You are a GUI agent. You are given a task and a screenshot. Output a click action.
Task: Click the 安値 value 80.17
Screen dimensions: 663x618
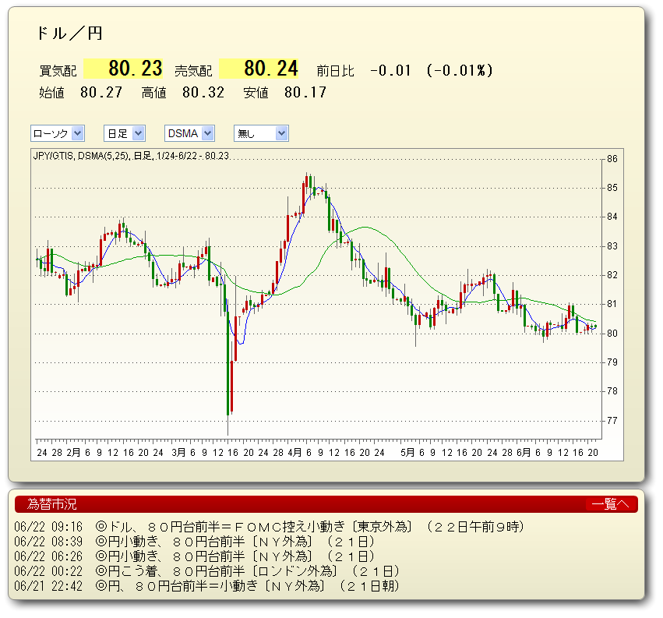coord(305,92)
